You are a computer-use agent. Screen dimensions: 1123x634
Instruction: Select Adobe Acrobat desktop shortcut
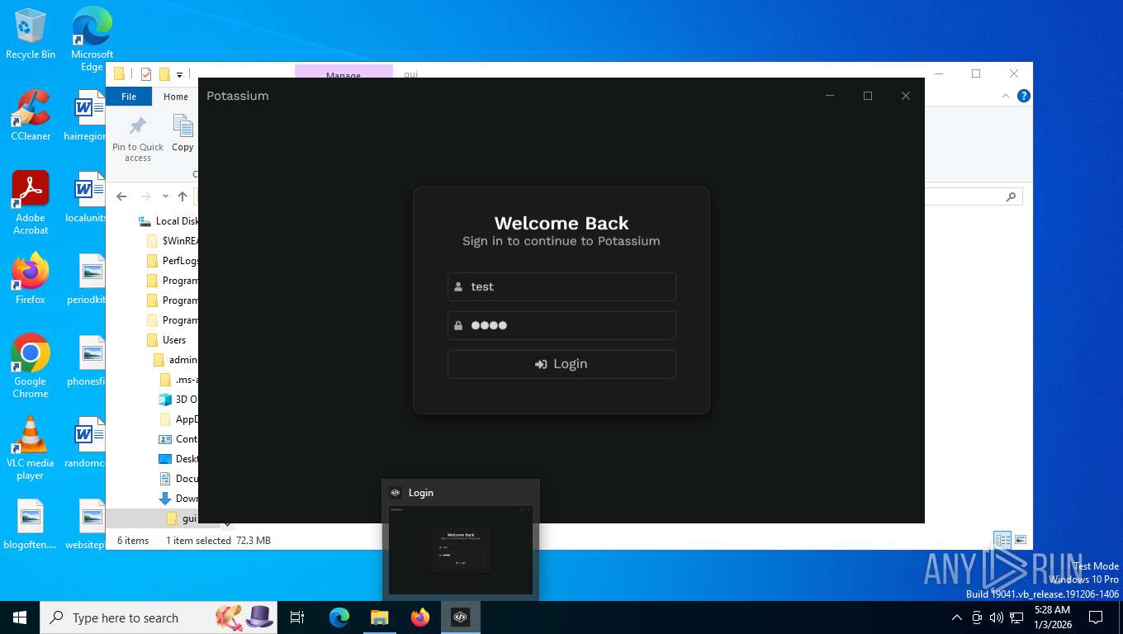pos(31,202)
